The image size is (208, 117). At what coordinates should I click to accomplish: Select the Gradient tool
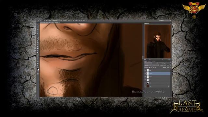pos(38,48)
